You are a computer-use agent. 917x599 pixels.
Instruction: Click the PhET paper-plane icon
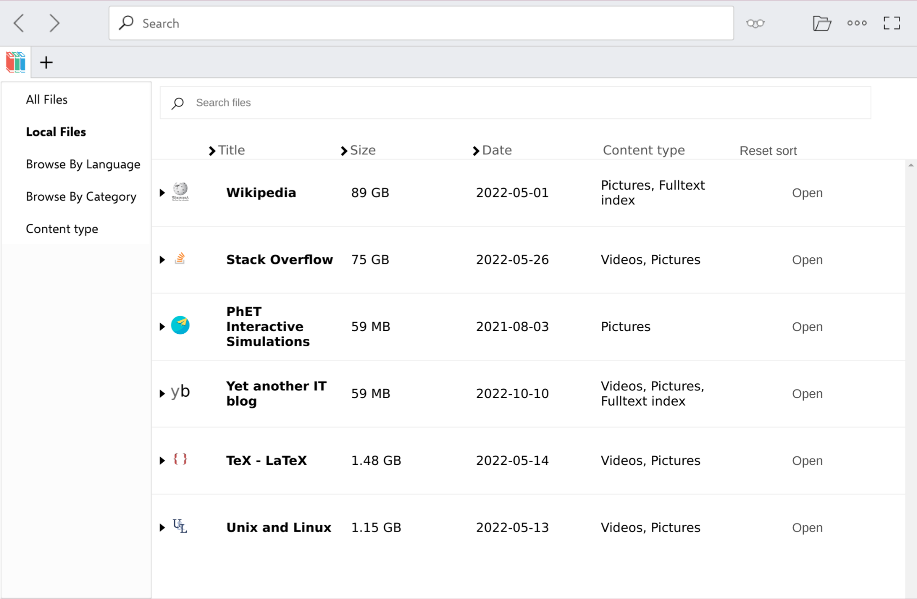(180, 326)
